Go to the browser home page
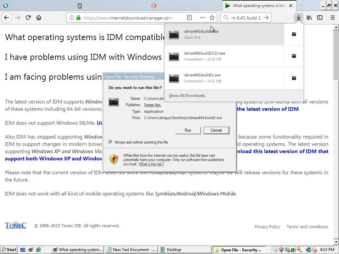The image size is (339, 254). coord(39,18)
